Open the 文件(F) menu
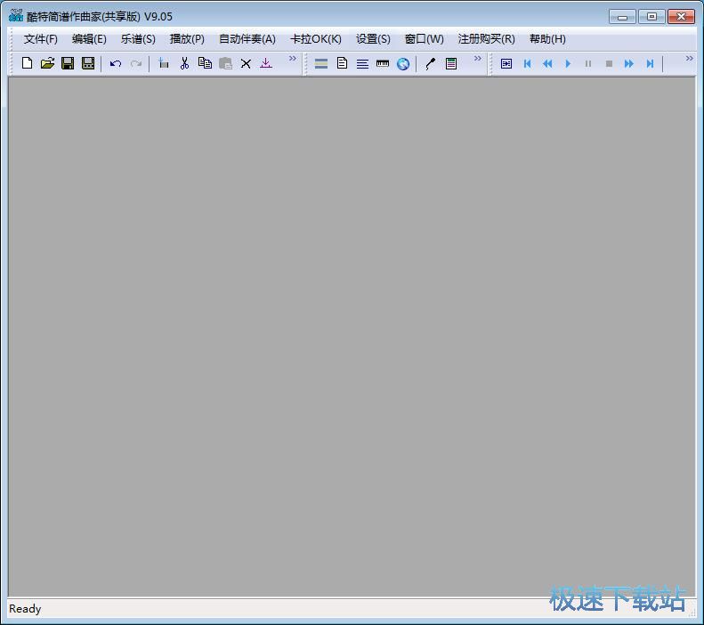Screen dimensions: 704x625 (41, 39)
